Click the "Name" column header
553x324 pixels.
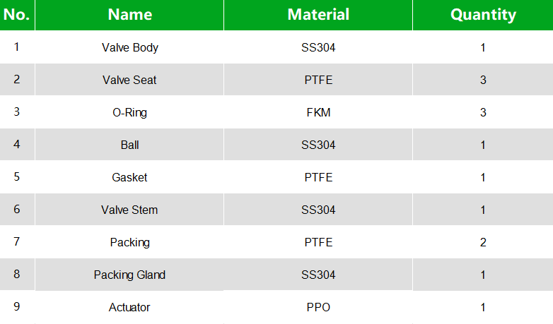click(x=129, y=15)
